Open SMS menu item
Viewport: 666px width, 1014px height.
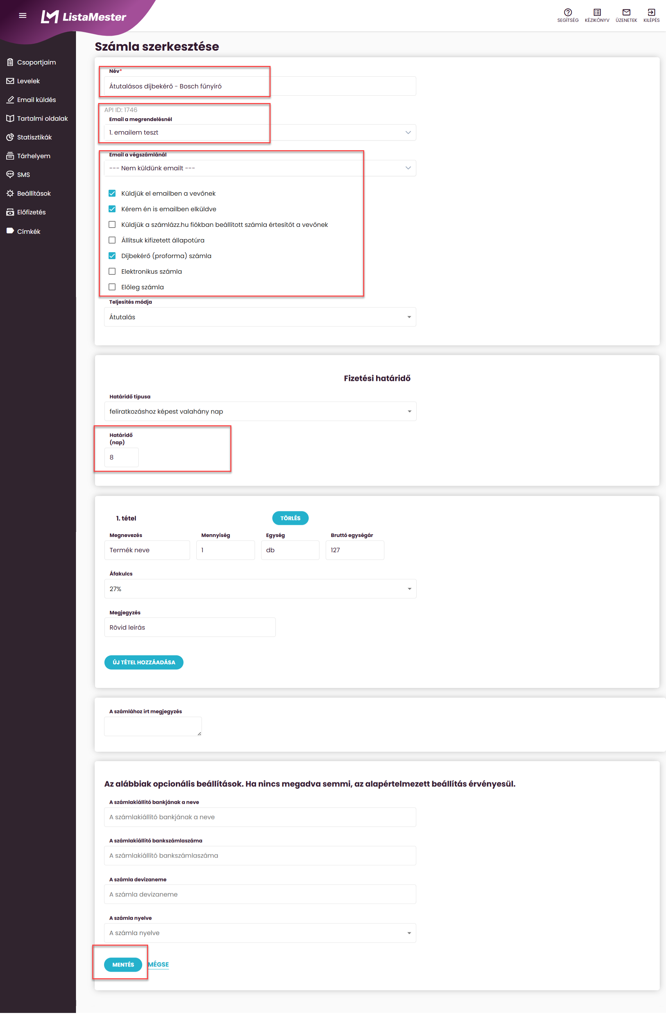coord(24,175)
